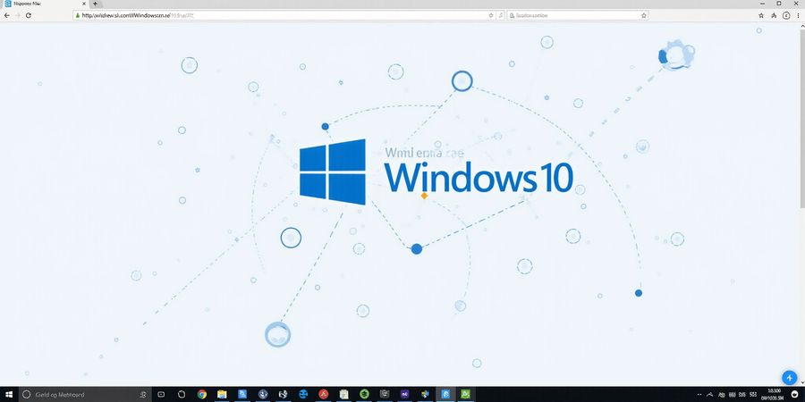Open the black-and-white taskbar icon
The width and height of the screenshot is (805, 402).
(283, 394)
